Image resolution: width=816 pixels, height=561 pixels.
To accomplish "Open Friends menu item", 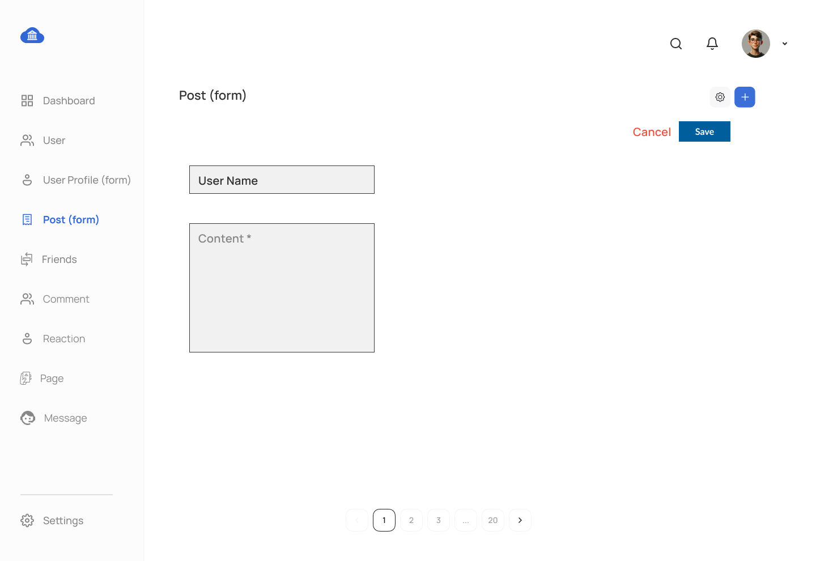I will (x=59, y=260).
